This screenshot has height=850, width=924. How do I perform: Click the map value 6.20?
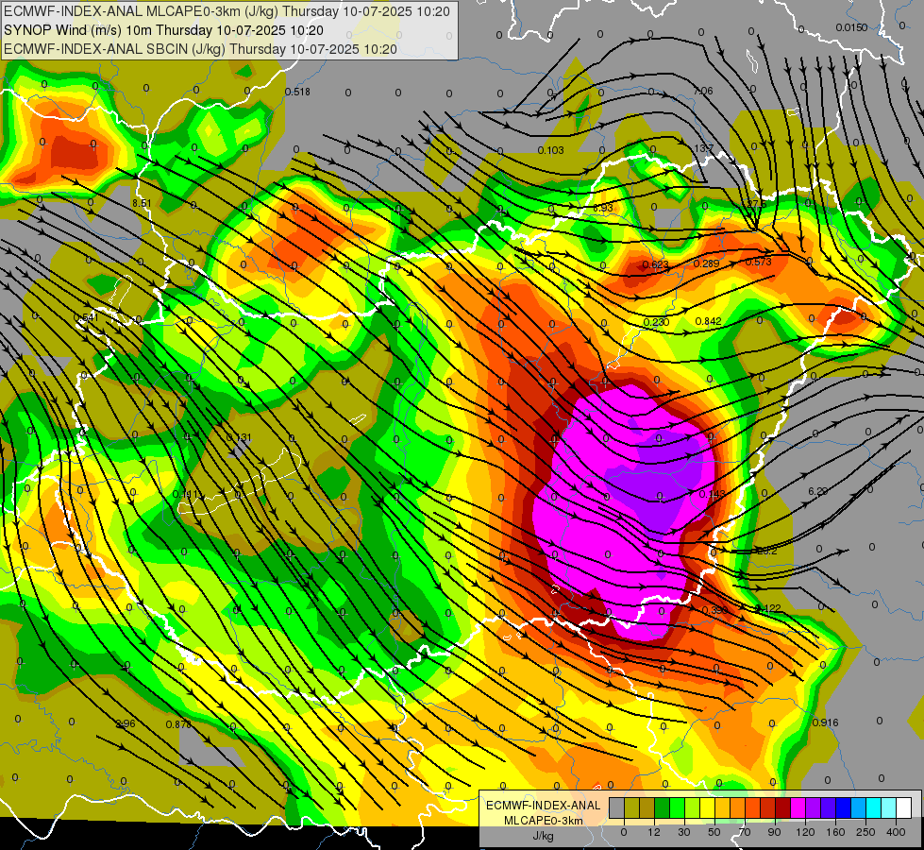coord(818,491)
